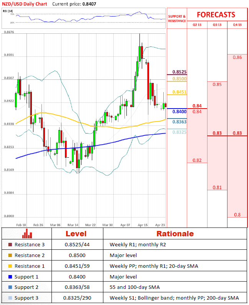249x305 pixels.
Task: Click the rationale '55 and 100-day SMA'
Action: (x=134, y=287)
